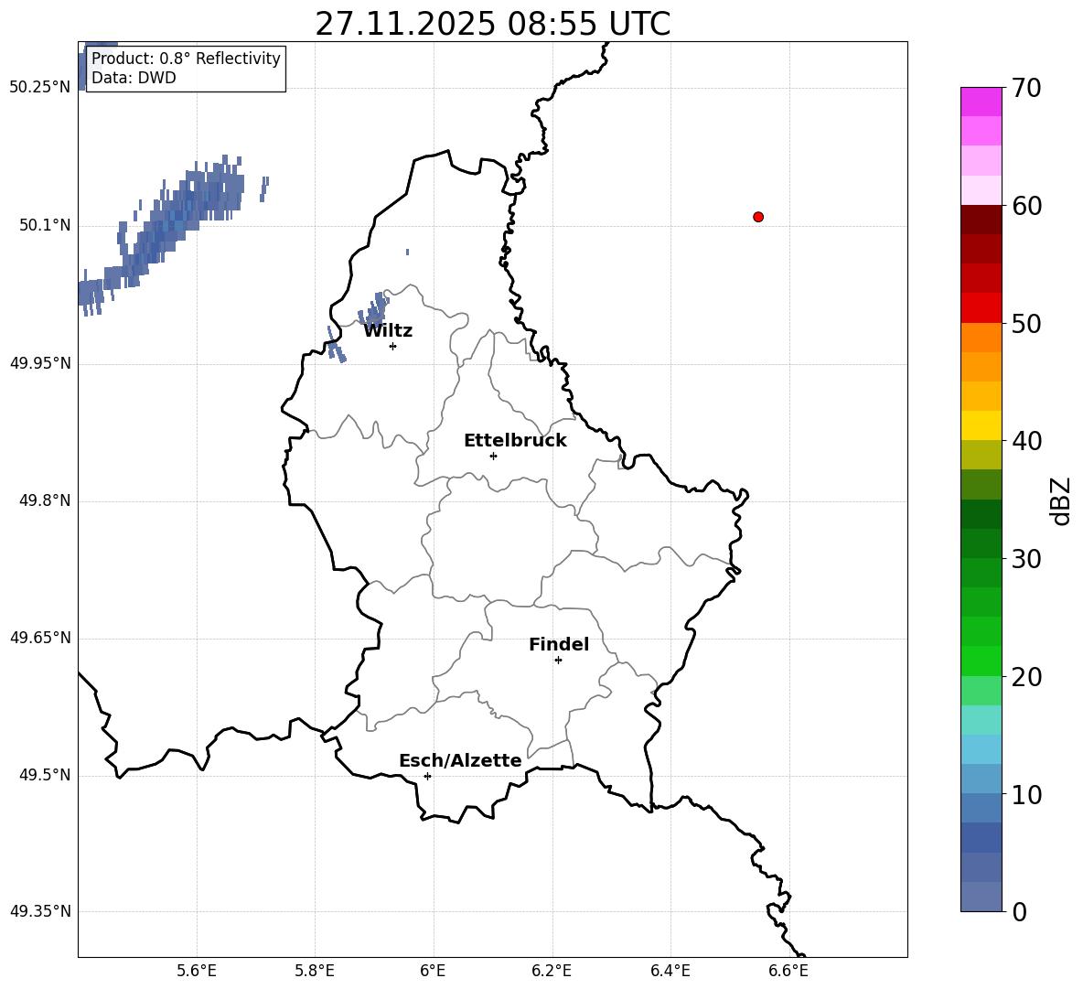
Task: Click the magenta top color band of colorbar
Action: coord(981,102)
